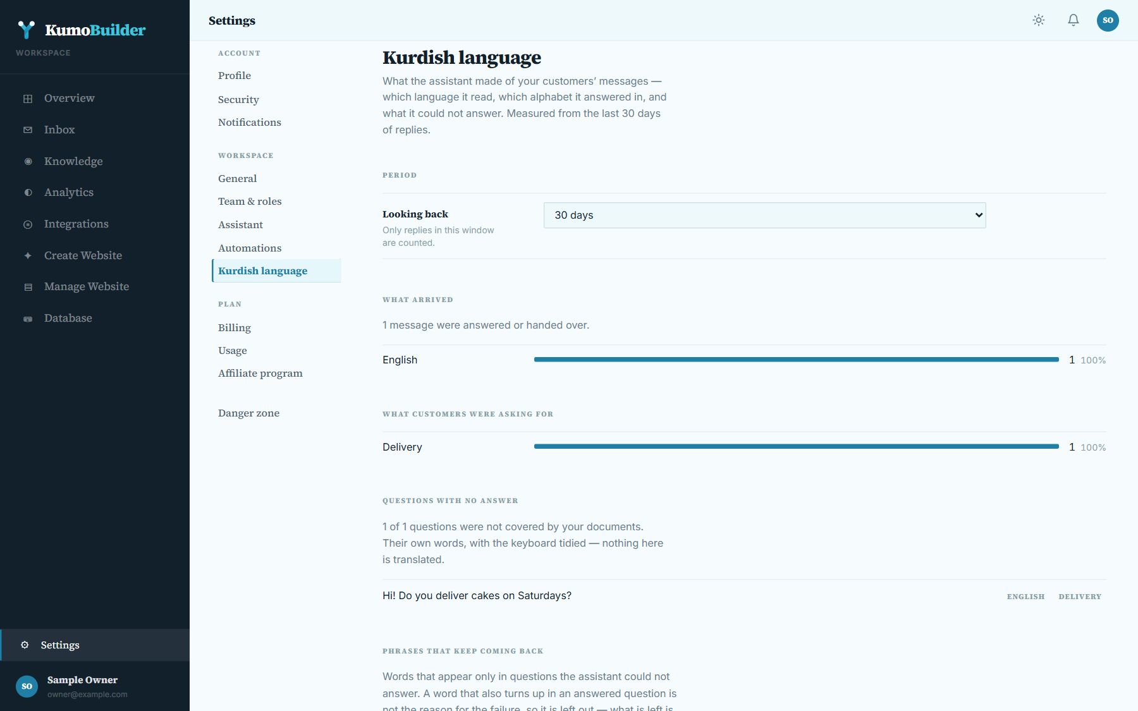Open Team & roles settings
1138x711 pixels.
[x=250, y=202]
